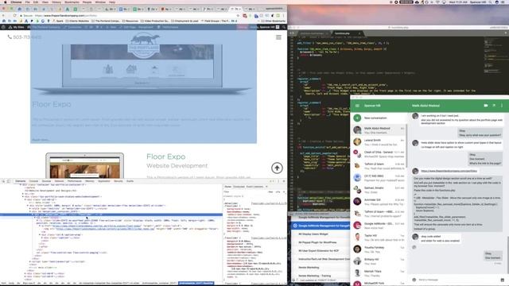Open Amrinder Gill conversation
Screen dimensions: 509x286
tap(379, 202)
